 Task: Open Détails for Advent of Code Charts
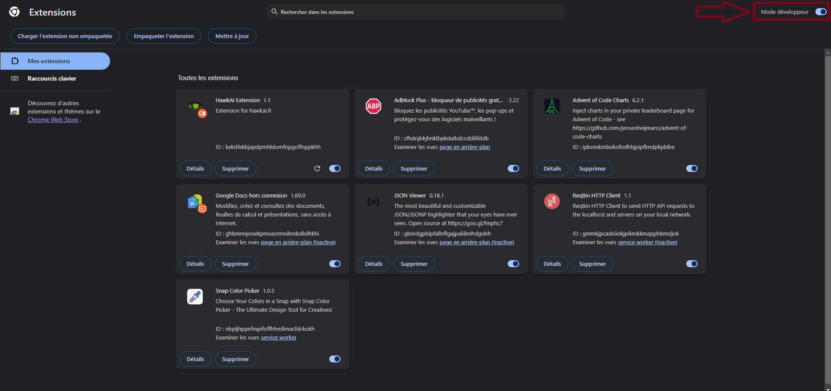pyautogui.click(x=552, y=168)
